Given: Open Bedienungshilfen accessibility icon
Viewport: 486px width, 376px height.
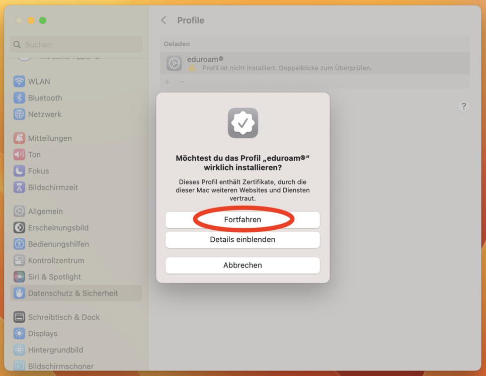Looking at the screenshot, I should coord(19,244).
